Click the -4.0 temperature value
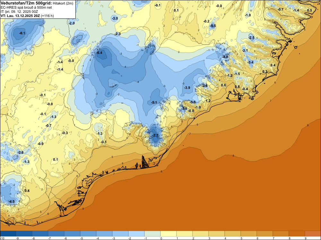The height and width of the screenshot is (240, 321). (x=225, y=57)
